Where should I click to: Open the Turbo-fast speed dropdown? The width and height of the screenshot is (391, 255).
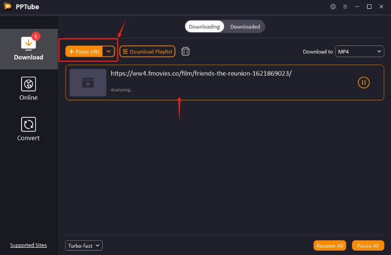pyautogui.click(x=84, y=245)
